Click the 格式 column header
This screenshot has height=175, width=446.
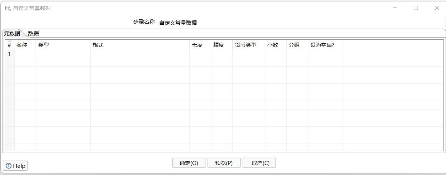point(140,45)
